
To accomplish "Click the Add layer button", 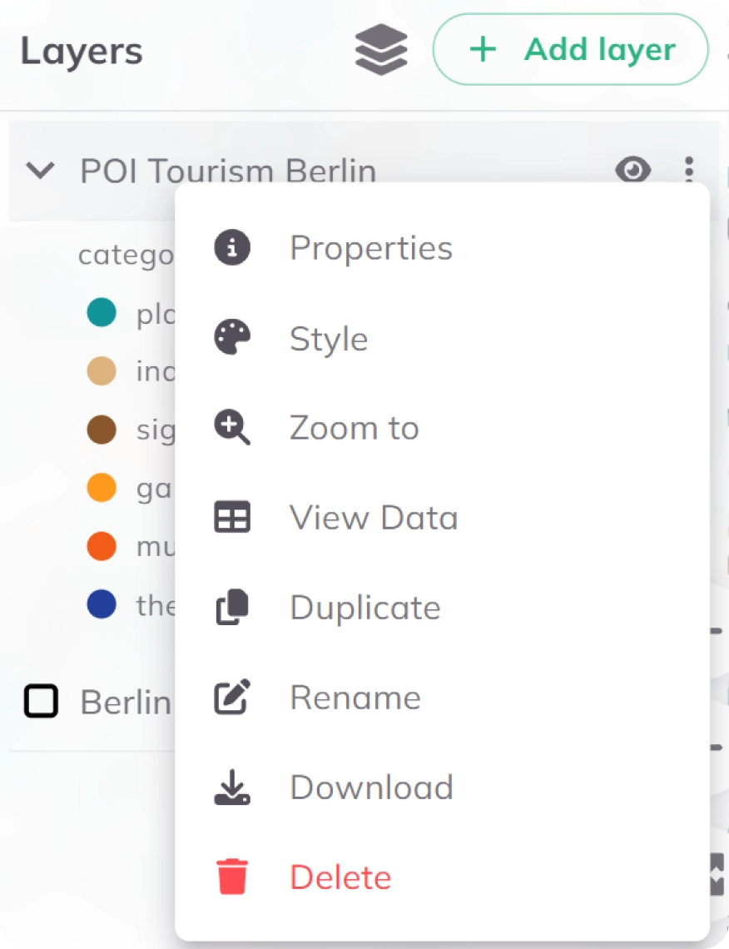I will pos(570,49).
